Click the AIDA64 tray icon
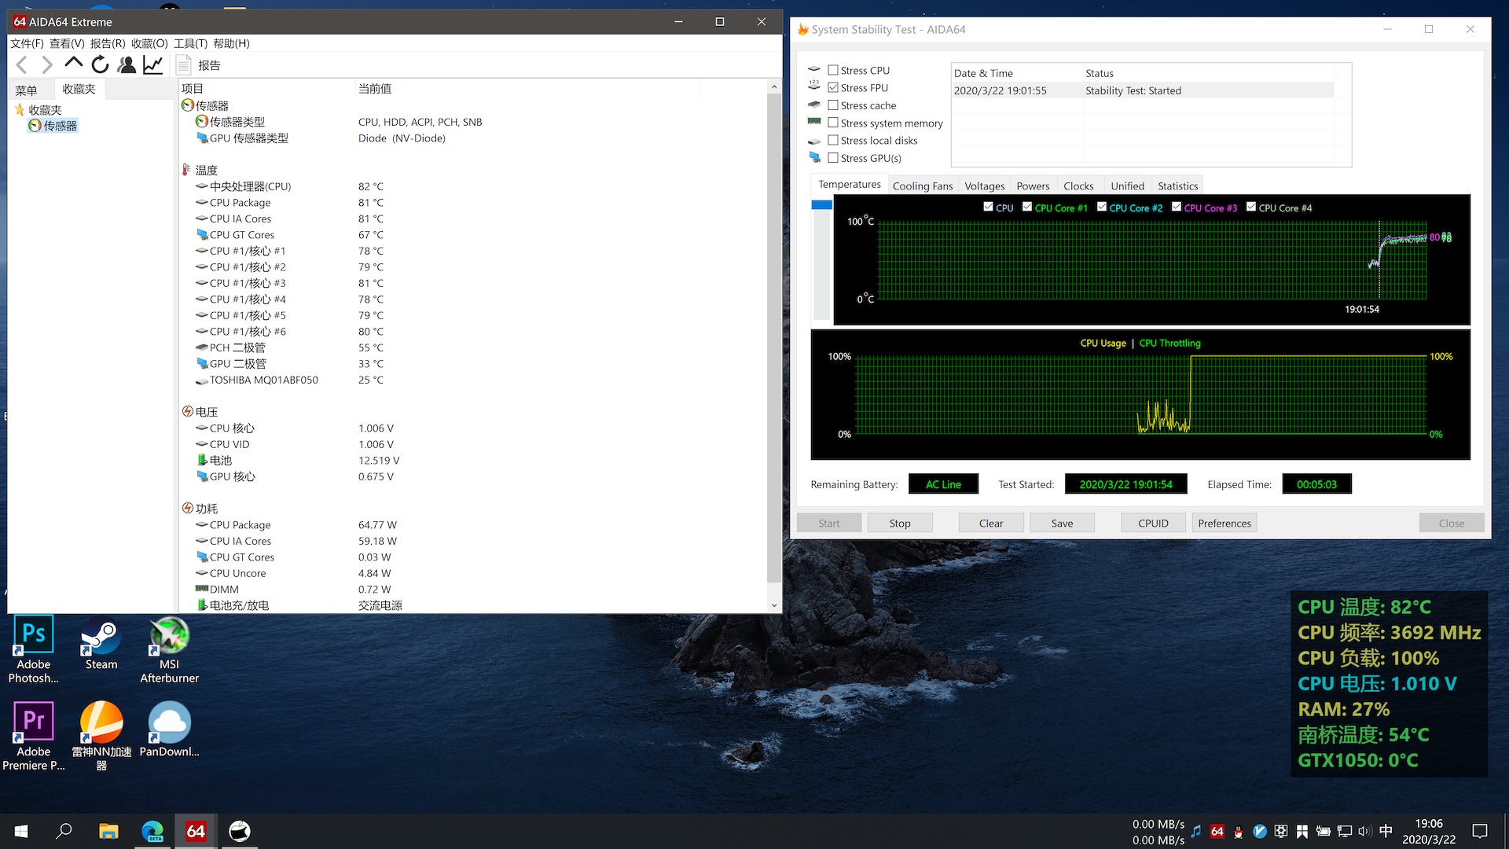The image size is (1509, 849). pyautogui.click(x=1217, y=831)
